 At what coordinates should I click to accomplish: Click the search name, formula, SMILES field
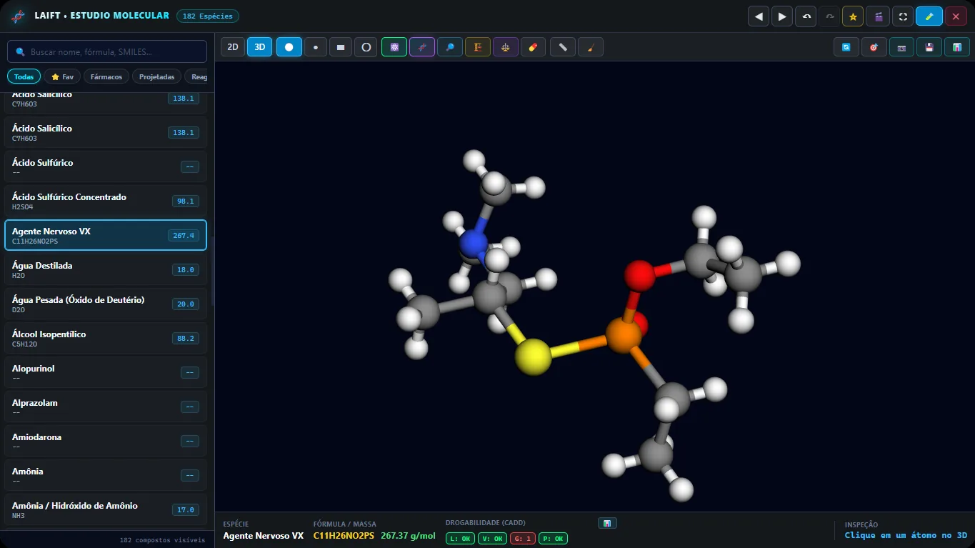pos(107,51)
